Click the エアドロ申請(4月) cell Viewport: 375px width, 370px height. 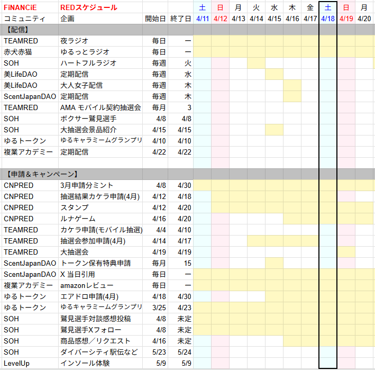pyautogui.click(x=100, y=296)
